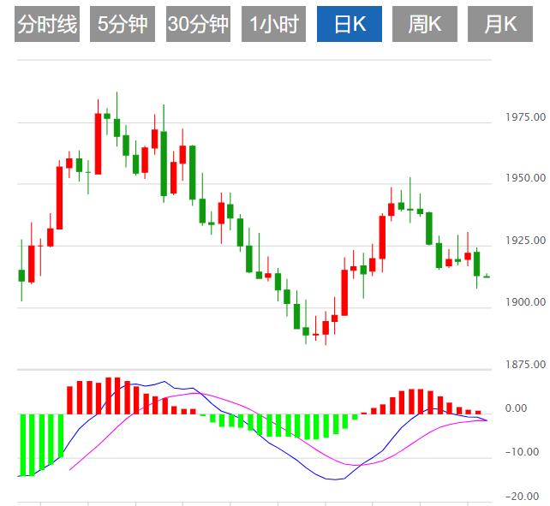550x506 pixels.
Task: Select the 5分钟 interval tab
Action: coord(123,24)
